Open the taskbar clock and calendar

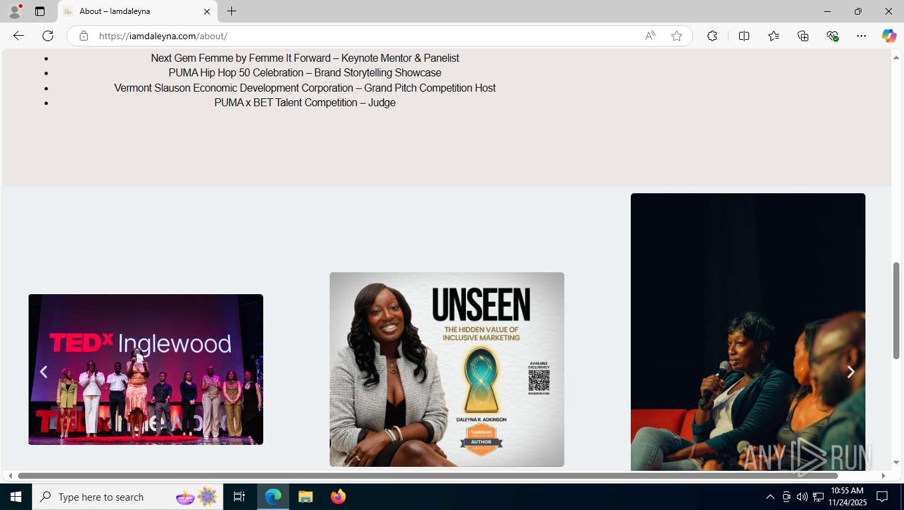pyautogui.click(x=847, y=497)
